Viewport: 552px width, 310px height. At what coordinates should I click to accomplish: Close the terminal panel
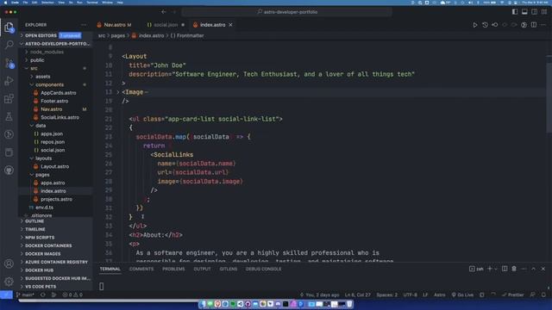tap(543, 269)
